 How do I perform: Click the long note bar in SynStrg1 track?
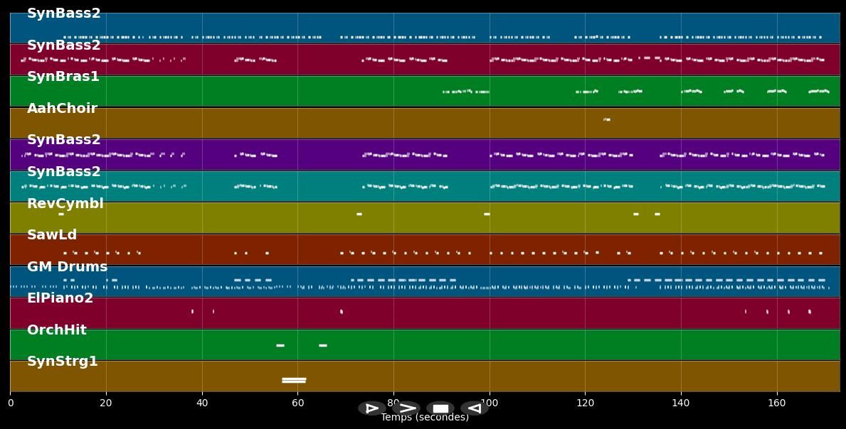pos(294,380)
